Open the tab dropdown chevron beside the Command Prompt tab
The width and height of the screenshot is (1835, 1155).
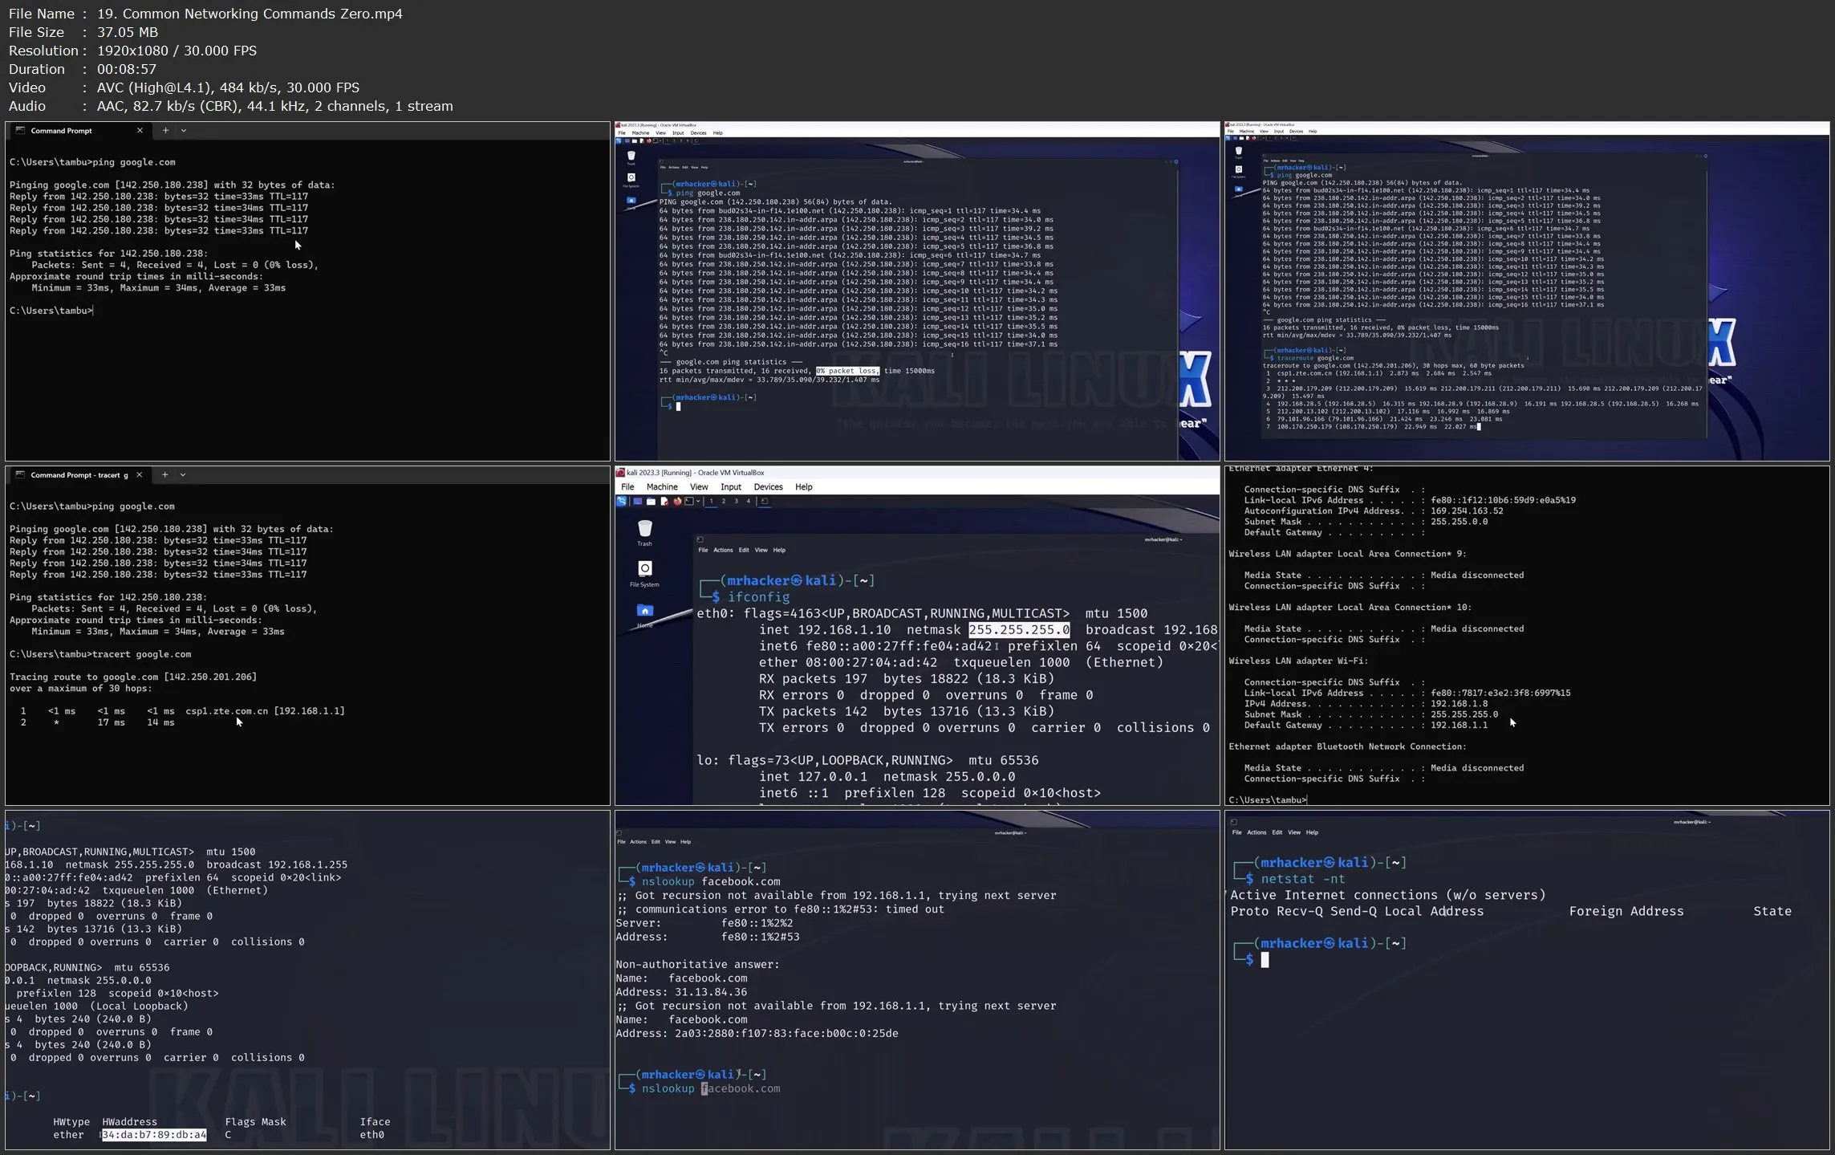coord(184,131)
